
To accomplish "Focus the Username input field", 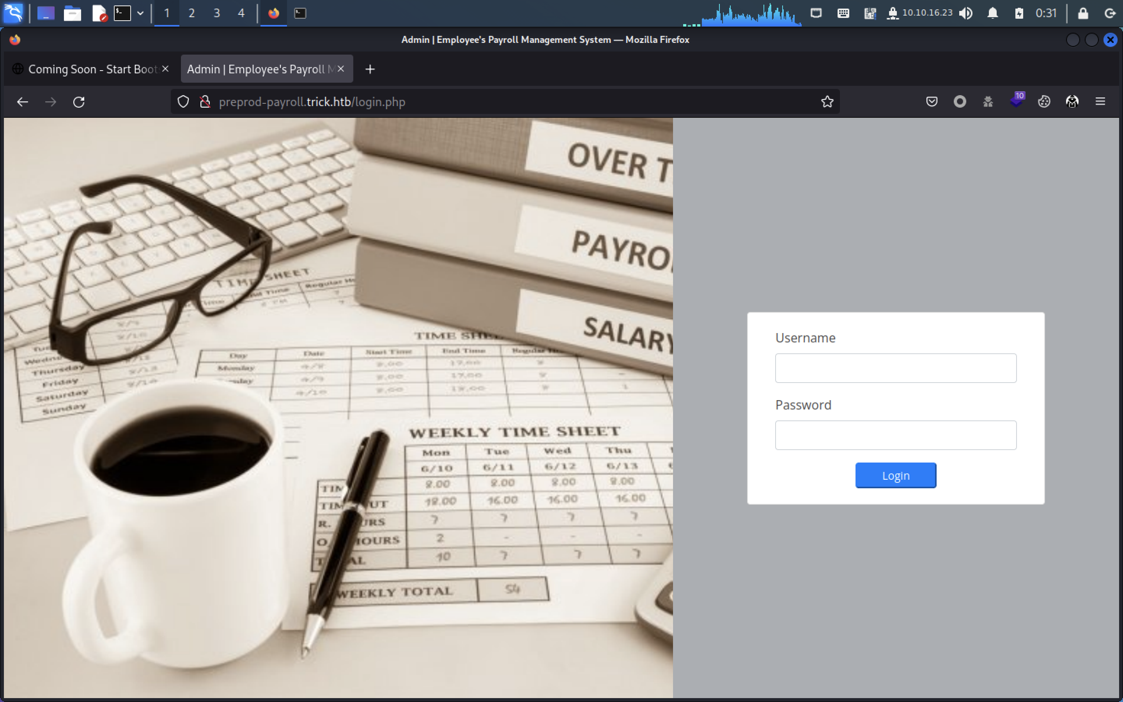I will click(x=896, y=368).
